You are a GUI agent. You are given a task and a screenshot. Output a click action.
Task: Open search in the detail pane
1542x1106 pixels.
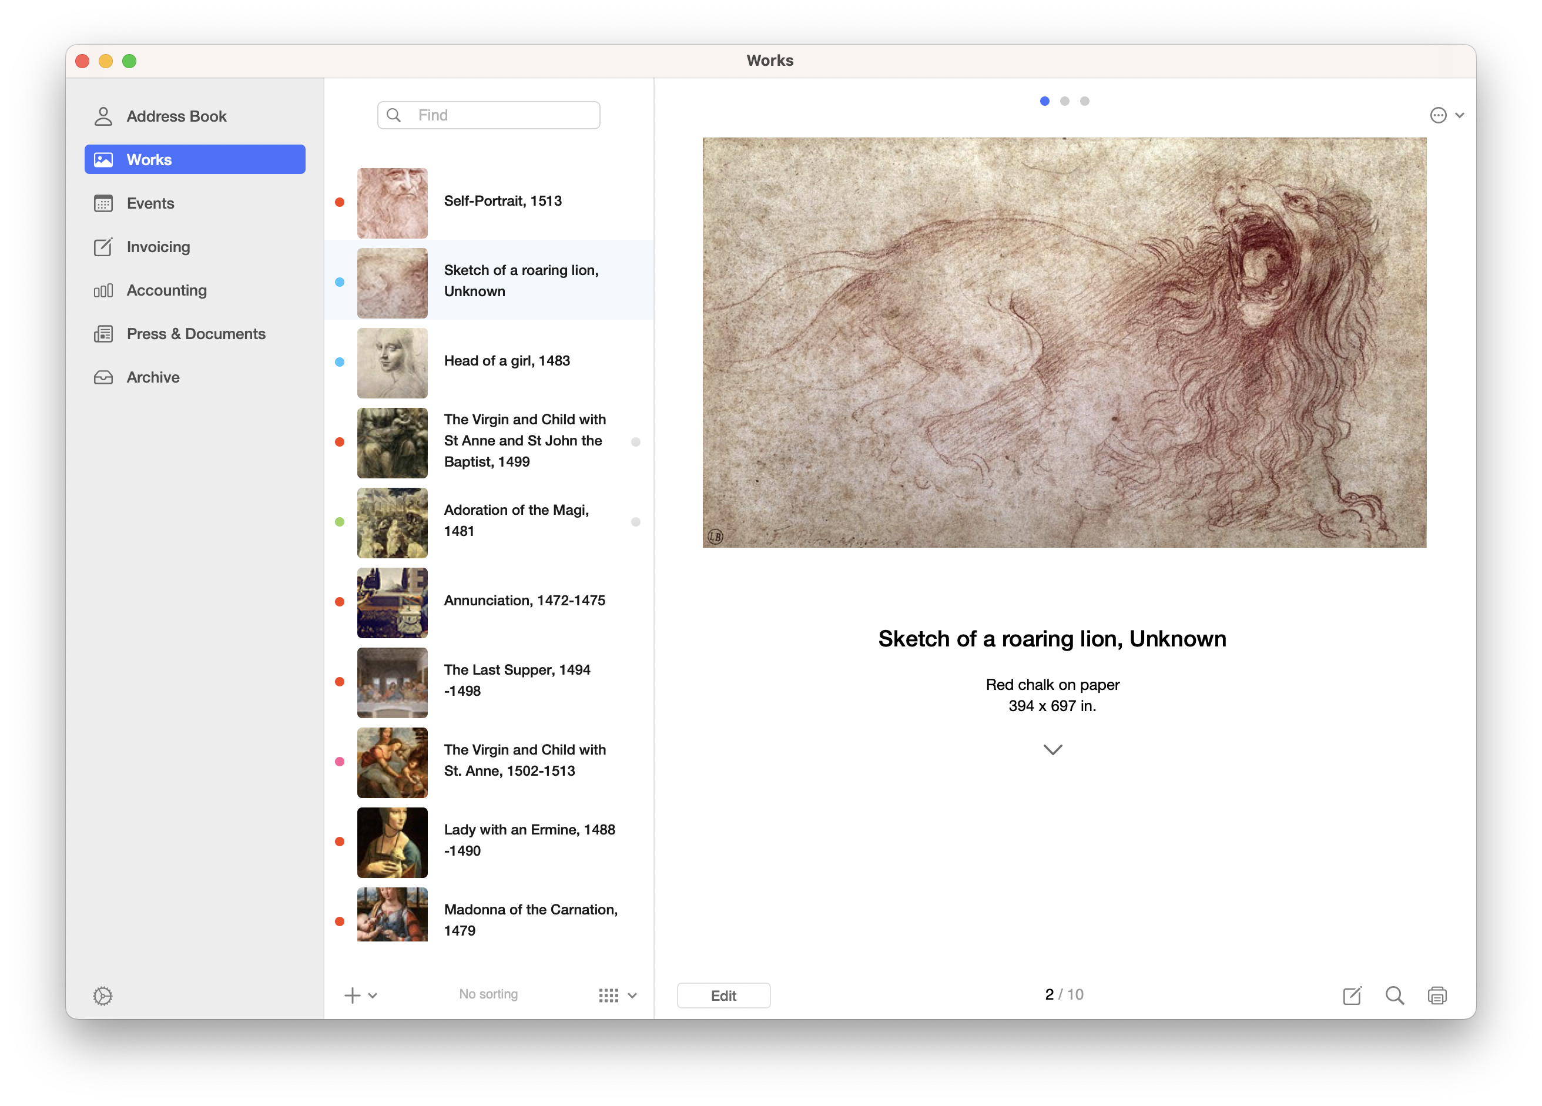click(x=1394, y=995)
